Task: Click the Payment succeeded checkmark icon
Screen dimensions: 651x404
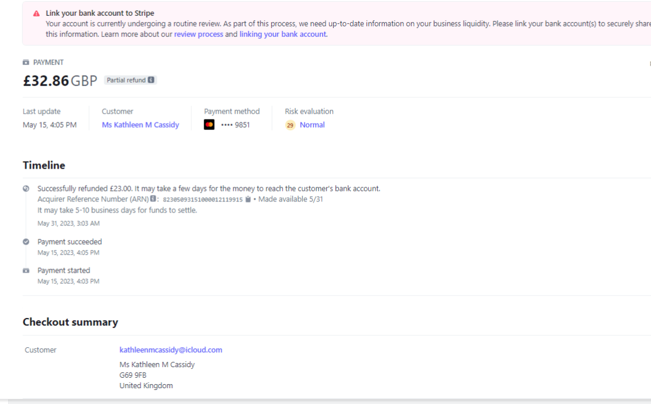Action: point(26,242)
